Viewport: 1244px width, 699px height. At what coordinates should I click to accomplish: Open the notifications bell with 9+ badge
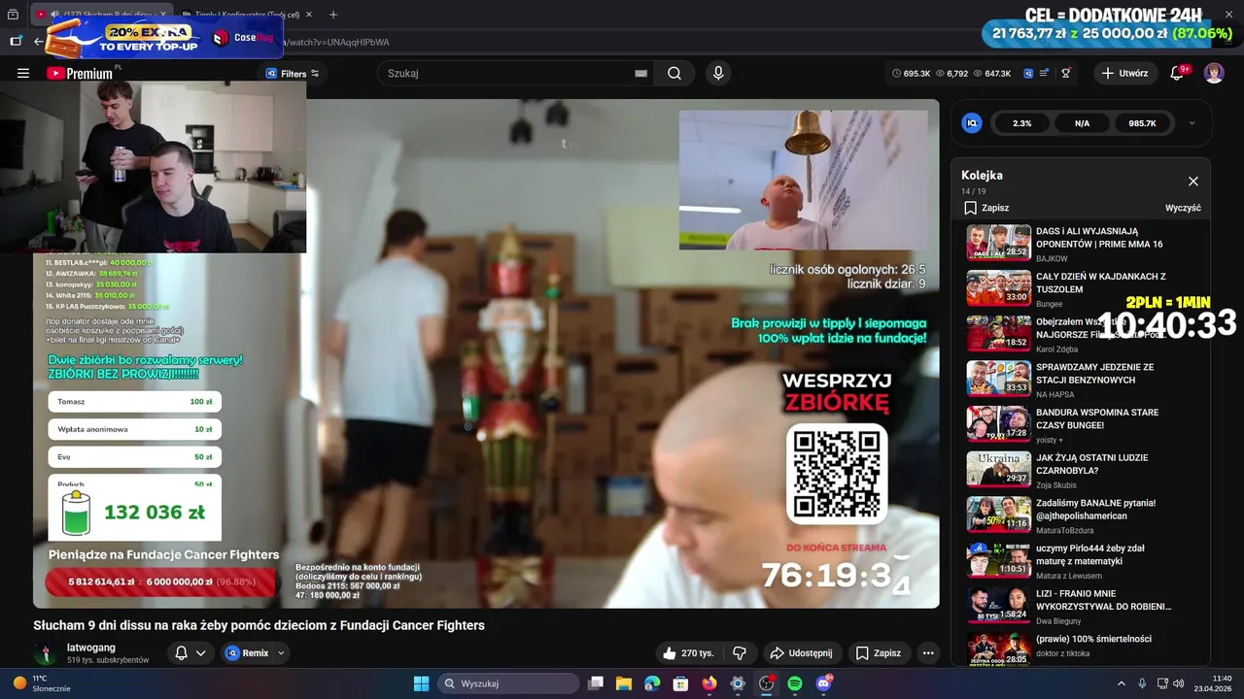click(1177, 73)
